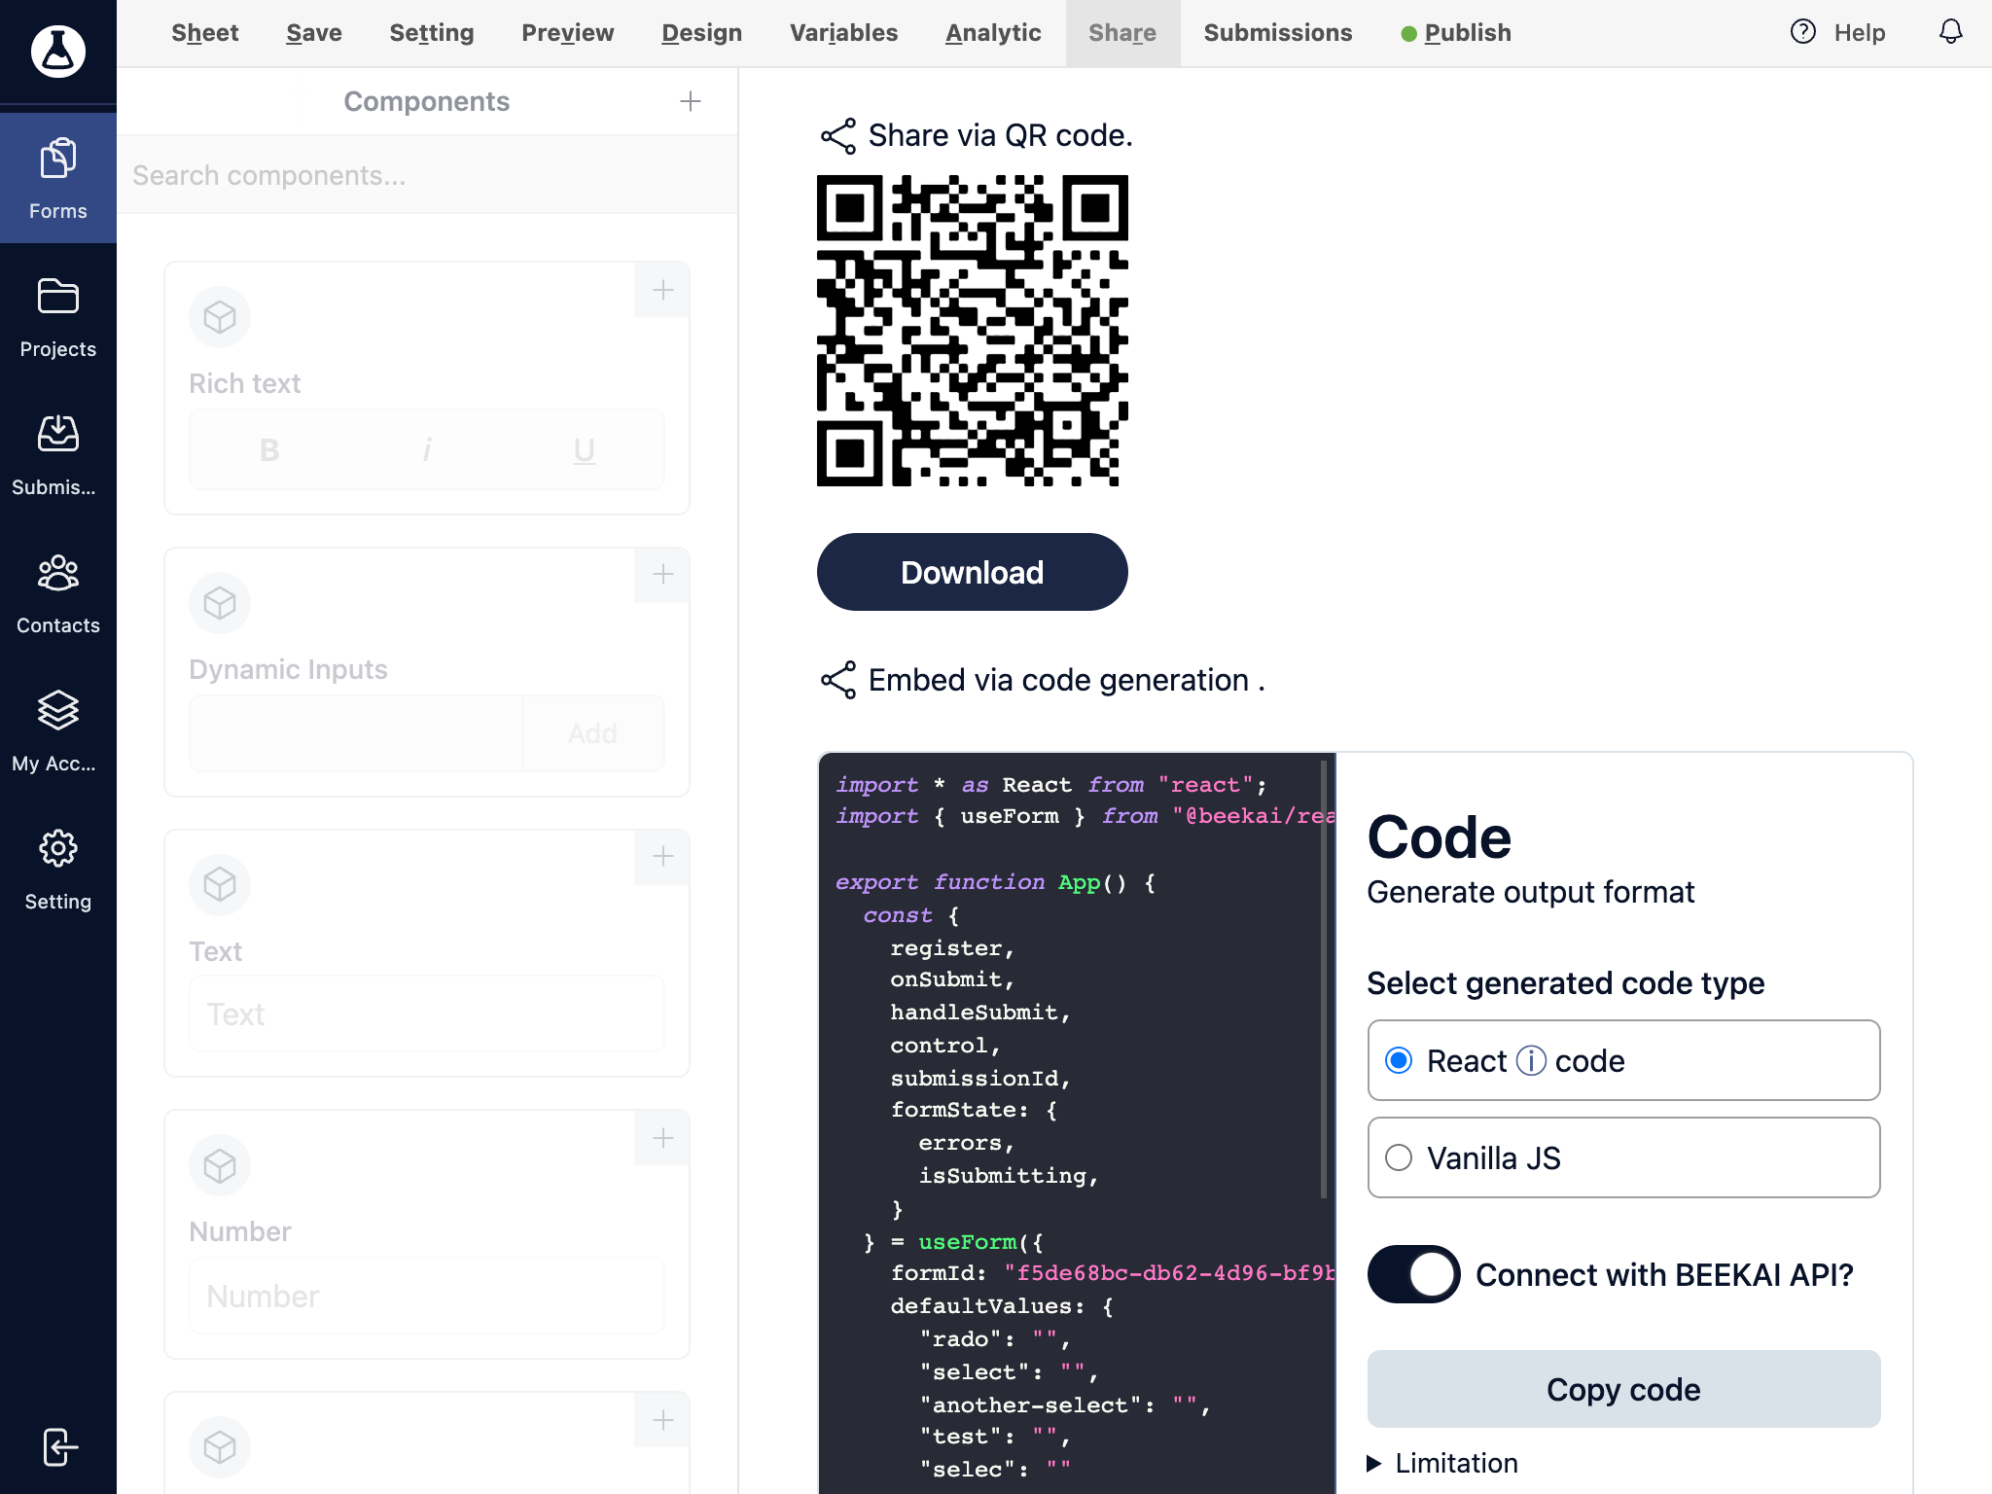Click the share icon next to QR code heading
This screenshot has width=1992, height=1494.
point(838,136)
